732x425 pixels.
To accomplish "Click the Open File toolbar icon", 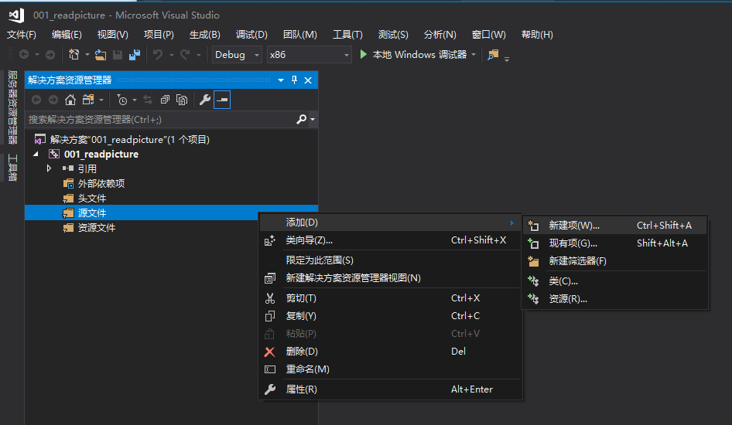I will pyautogui.click(x=101, y=55).
